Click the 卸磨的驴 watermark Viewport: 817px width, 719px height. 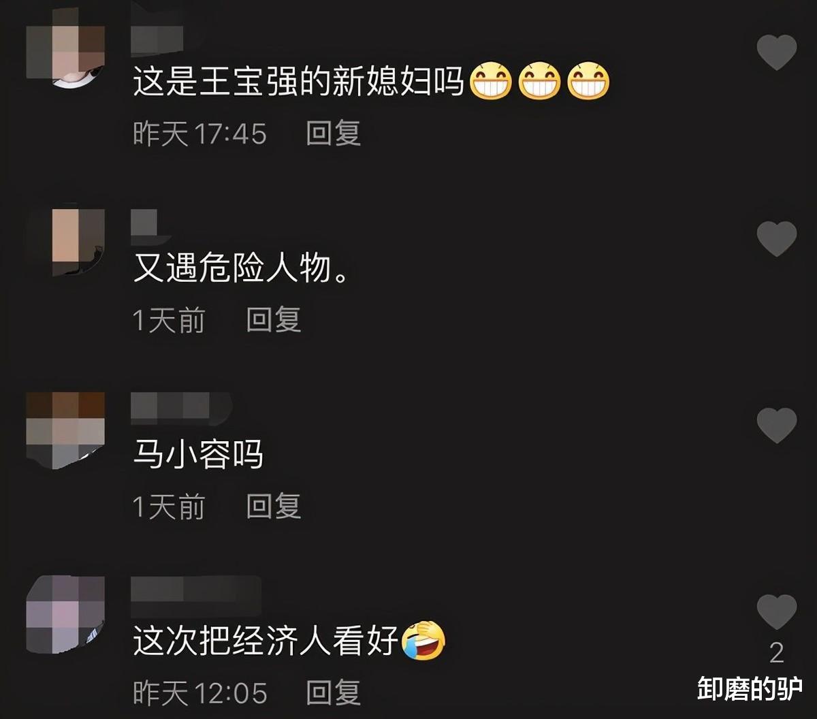pos(750,689)
